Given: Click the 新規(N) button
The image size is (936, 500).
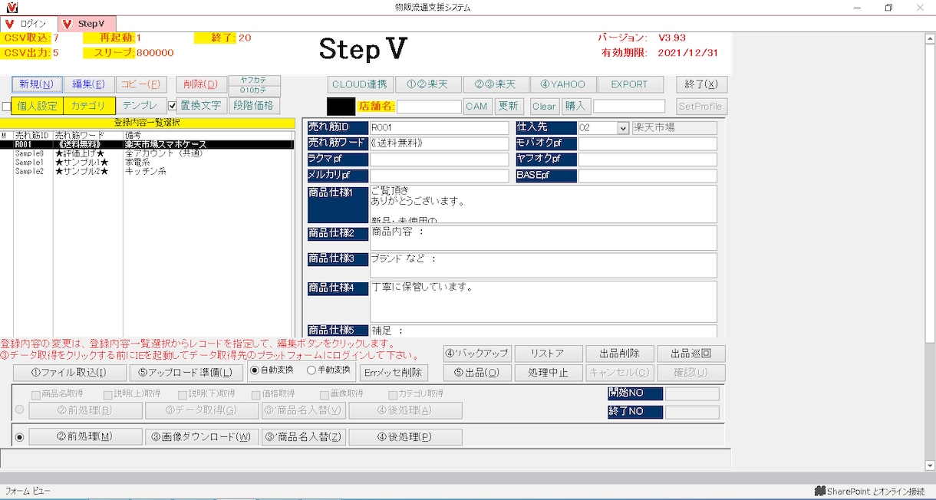Looking at the screenshot, I should (x=37, y=84).
